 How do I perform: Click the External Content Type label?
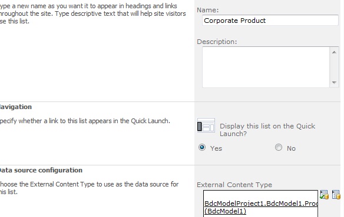click(234, 185)
